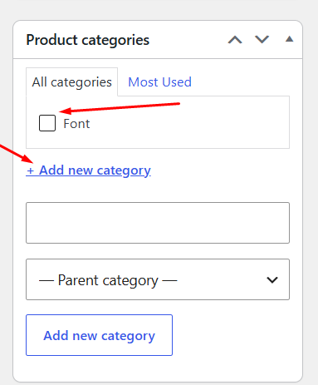Click the + Add new category link
The image size is (318, 385).
point(89,170)
